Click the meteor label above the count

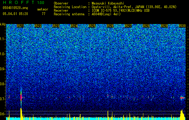point(43,9)
